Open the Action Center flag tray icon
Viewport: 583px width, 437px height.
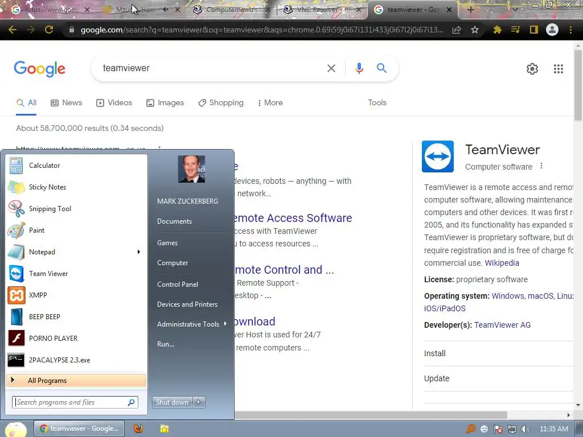click(498, 429)
